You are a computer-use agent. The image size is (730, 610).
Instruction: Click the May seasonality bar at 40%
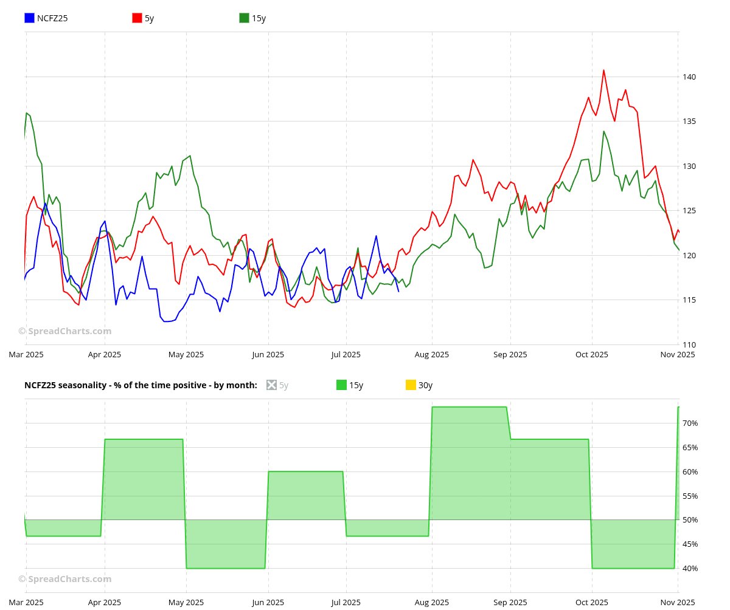(226, 544)
